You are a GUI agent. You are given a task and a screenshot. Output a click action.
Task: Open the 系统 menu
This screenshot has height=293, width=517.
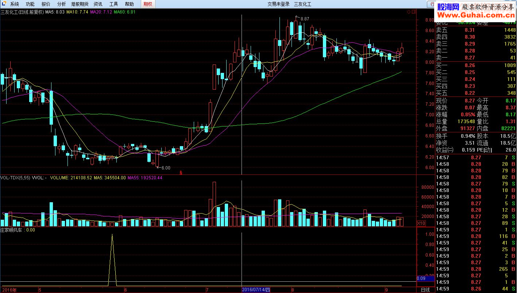point(15,4)
